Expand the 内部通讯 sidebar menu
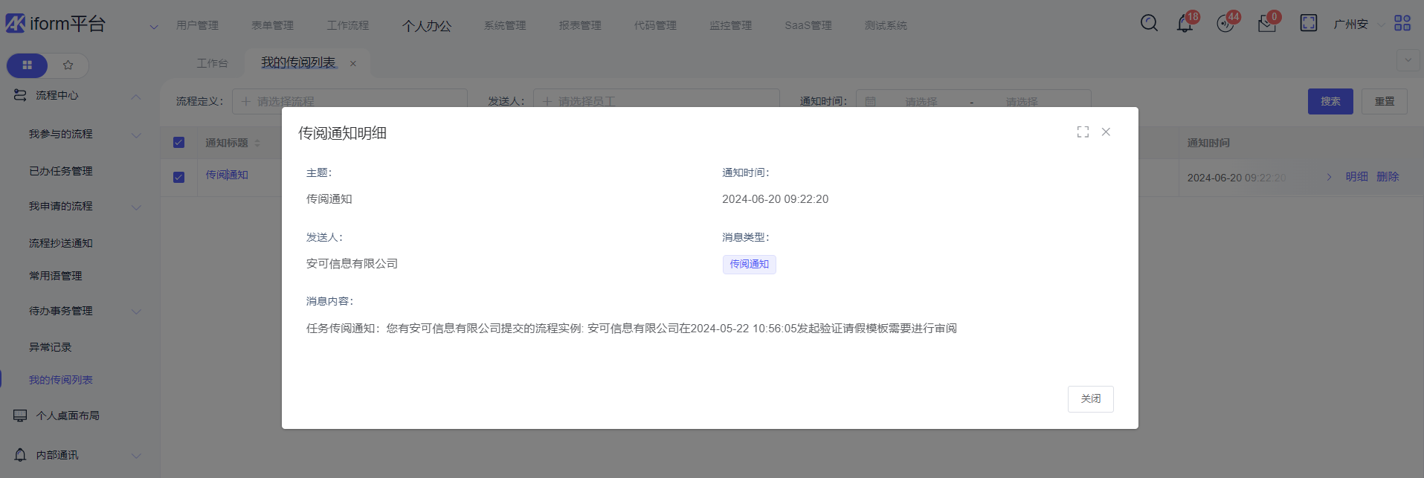 click(x=136, y=455)
